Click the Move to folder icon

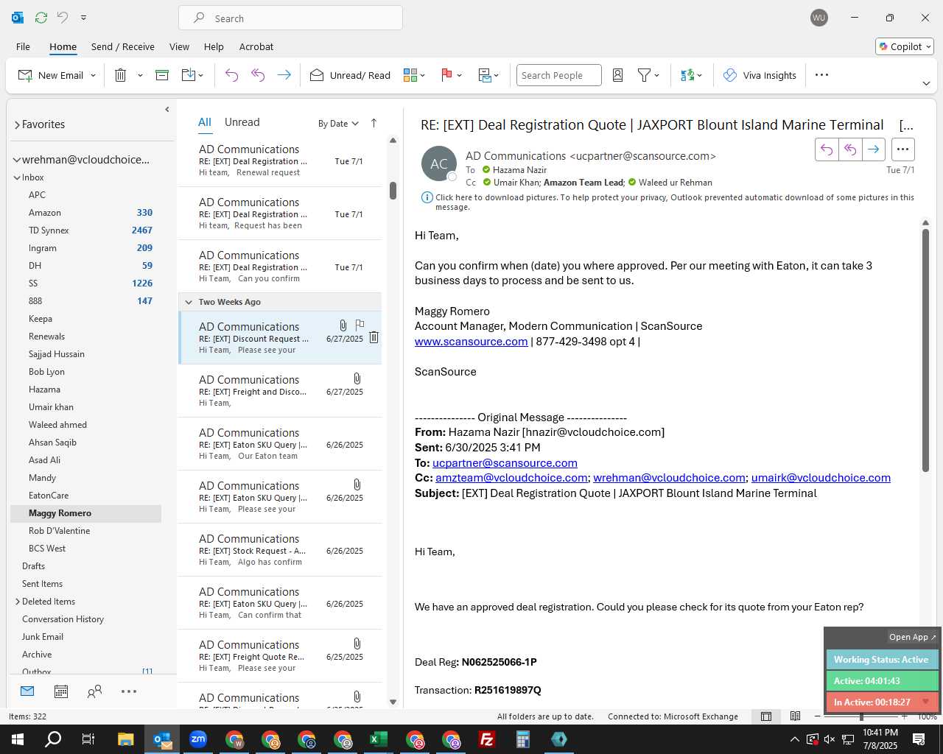coord(188,75)
